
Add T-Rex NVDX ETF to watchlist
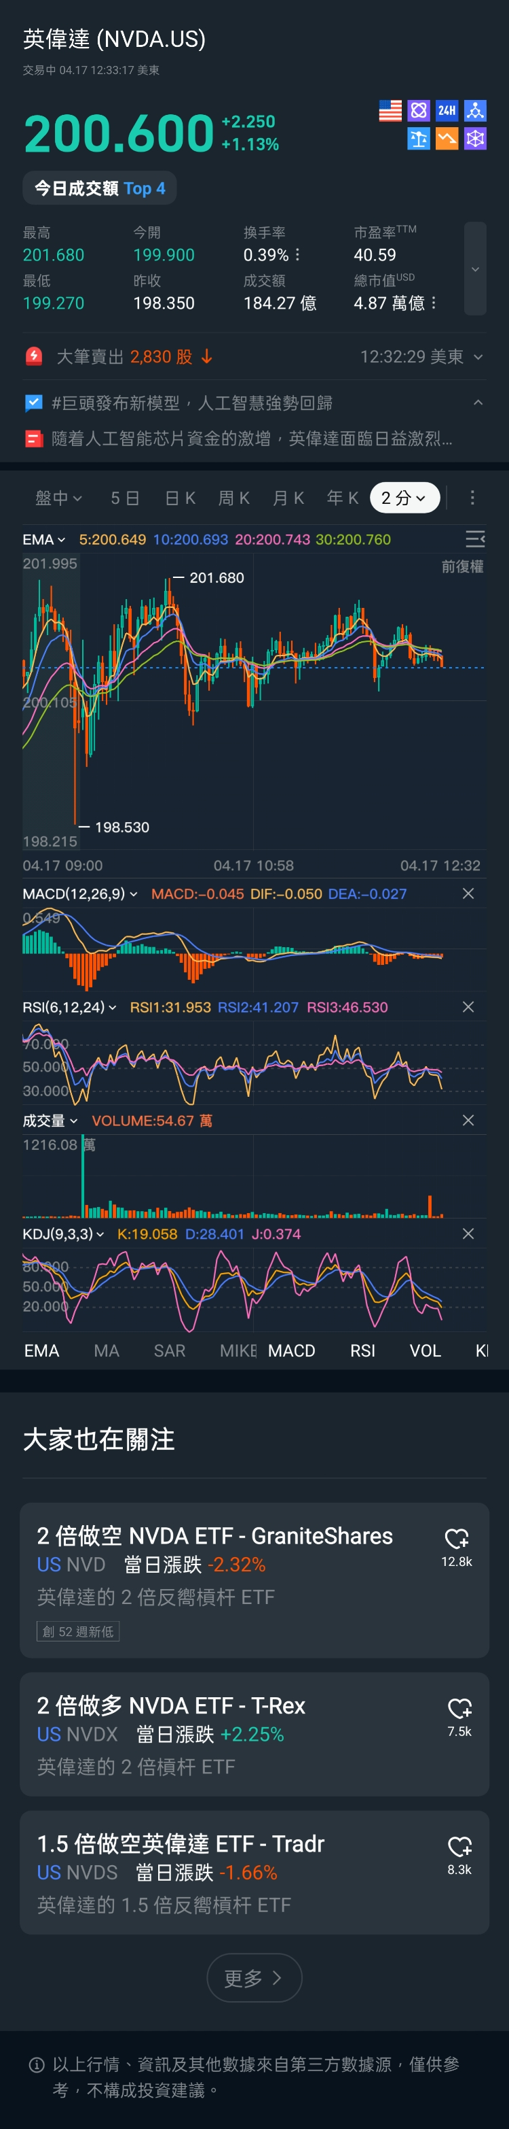[x=459, y=1708]
